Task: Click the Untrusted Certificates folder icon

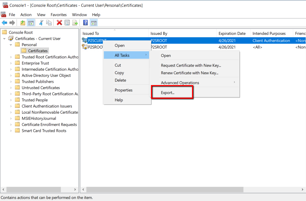Action: 17,88
